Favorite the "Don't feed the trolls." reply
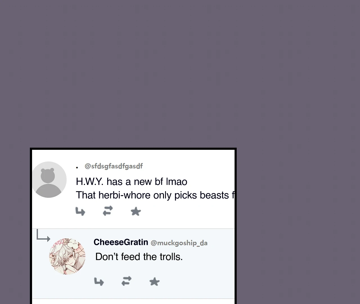This screenshot has width=360, height=304. coord(154,281)
